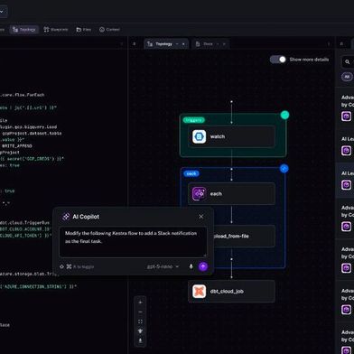
Task: Click the green trigger status circle
Action: [284, 115]
